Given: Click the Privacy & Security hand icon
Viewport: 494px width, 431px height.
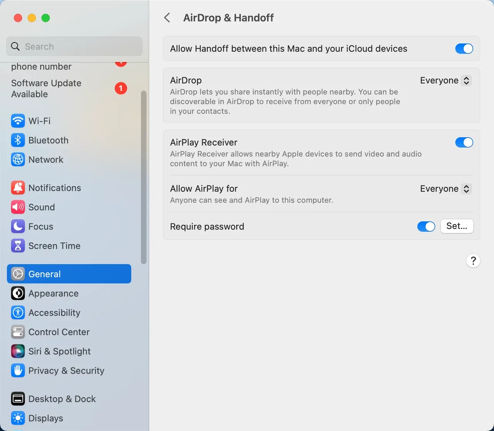Looking at the screenshot, I should 18,370.
